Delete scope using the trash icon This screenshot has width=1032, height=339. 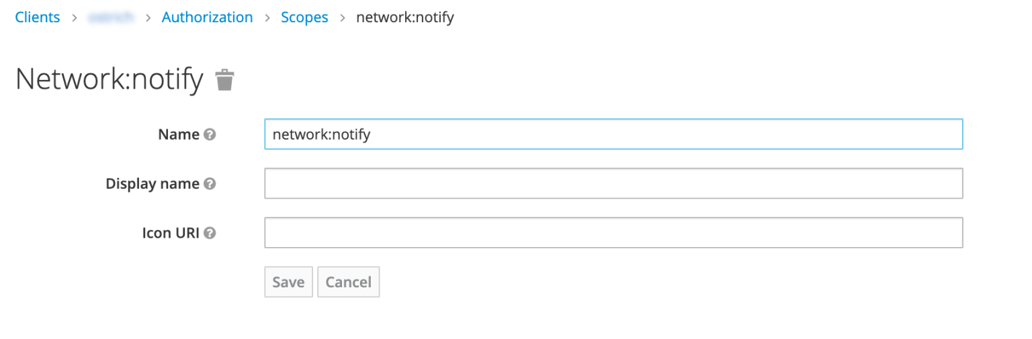pos(224,80)
